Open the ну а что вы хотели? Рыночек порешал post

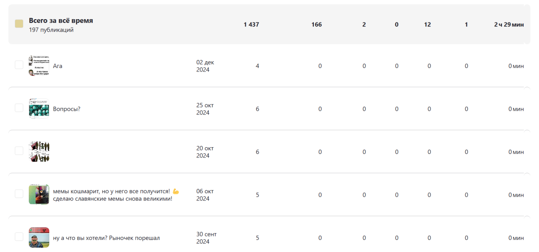pos(106,238)
